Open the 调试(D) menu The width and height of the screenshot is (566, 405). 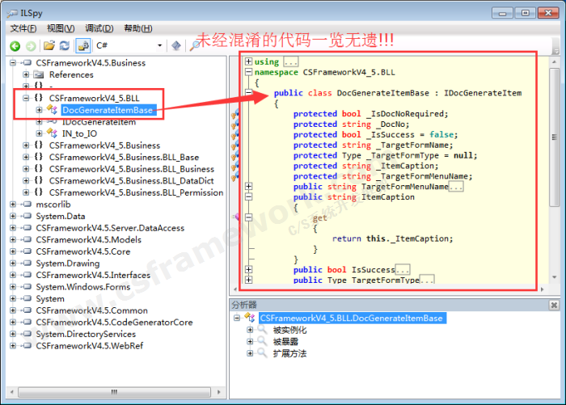[x=99, y=28]
